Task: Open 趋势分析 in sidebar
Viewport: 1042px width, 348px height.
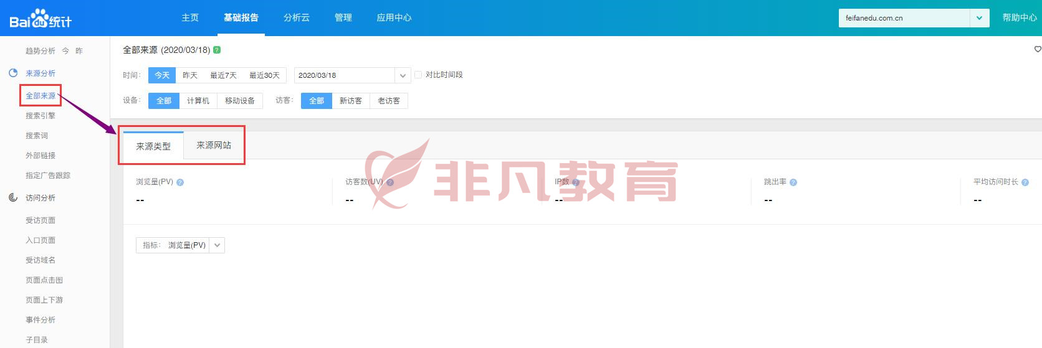Action: 41,51
